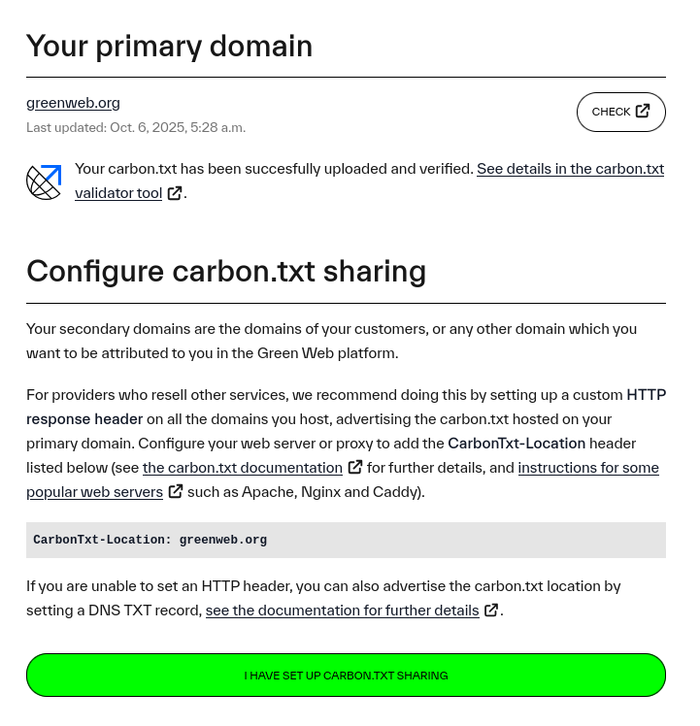Click the "Configure carbon.txt sharing" heading
700x726 pixels.
(x=225, y=271)
